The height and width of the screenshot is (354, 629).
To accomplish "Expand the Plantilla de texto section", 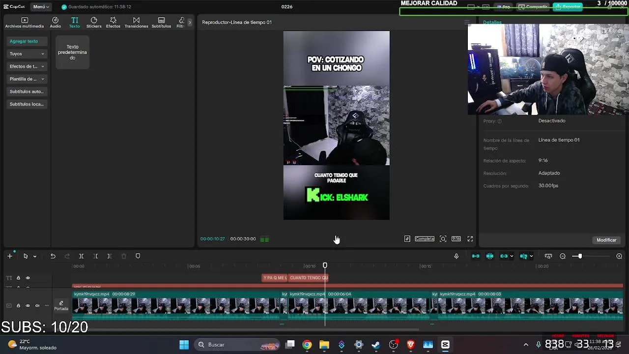I will pos(27,79).
